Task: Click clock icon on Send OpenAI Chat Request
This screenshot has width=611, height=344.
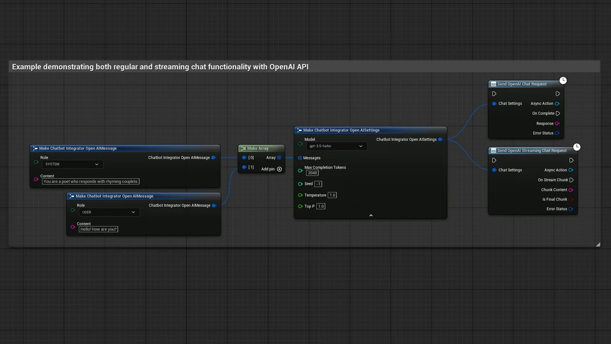Action: pyautogui.click(x=563, y=80)
